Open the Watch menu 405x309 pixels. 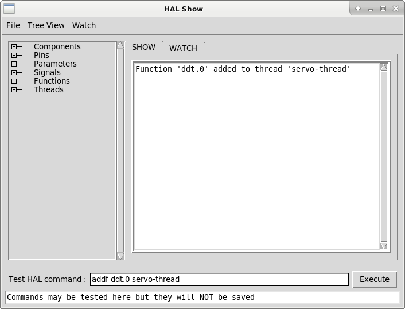[x=84, y=25]
